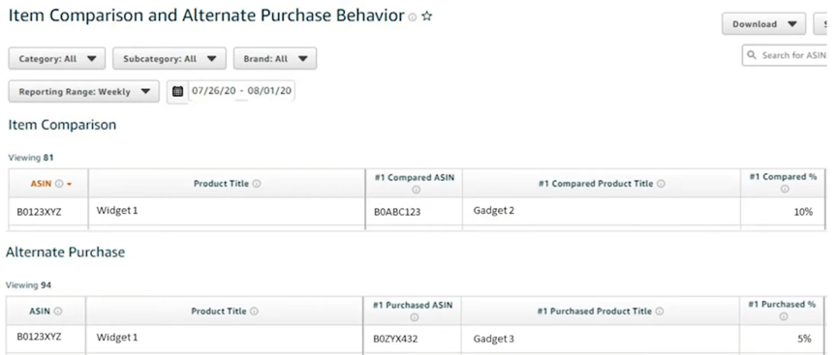Sort by #1 Compared % column header
This screenshot has width=837, height=355.
[783, 177]
